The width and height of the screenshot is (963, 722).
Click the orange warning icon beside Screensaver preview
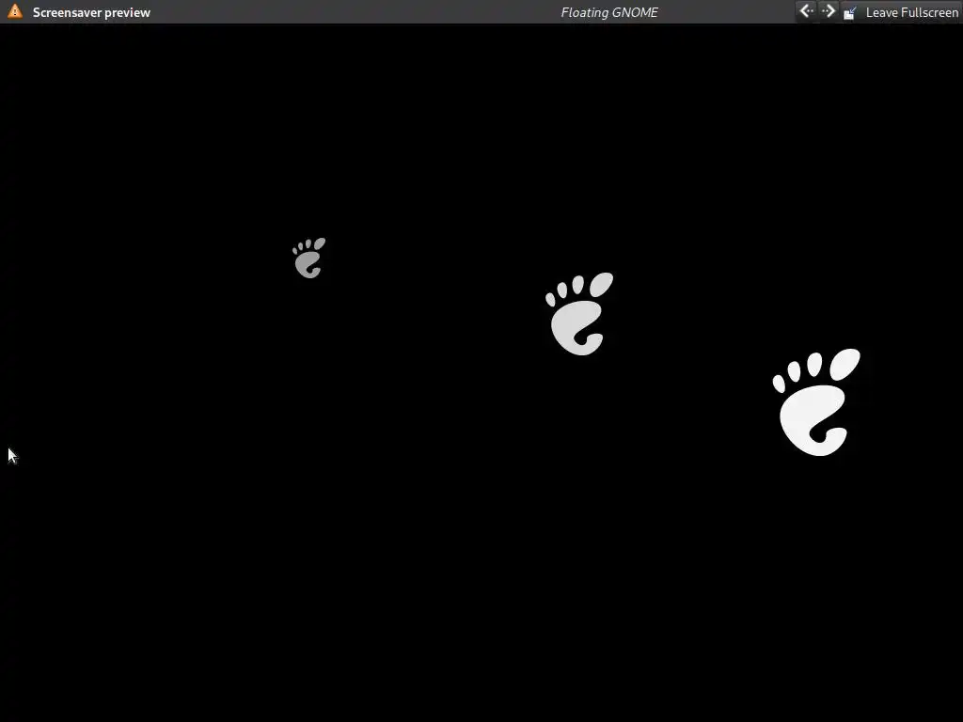(15, 11)
